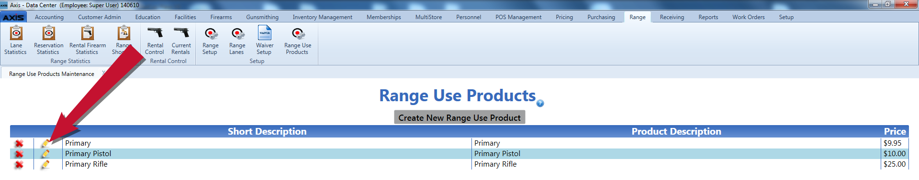The image size is (919, 180).
Task: Select the 'Primary Pistol' short description cell
Action: pyautogui.click(x=267, y=154)
